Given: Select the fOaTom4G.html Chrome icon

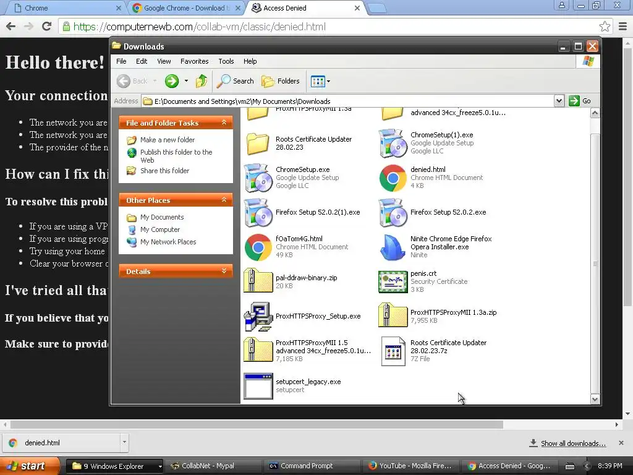Looking at the screenshot, I should tap(258, 247).
